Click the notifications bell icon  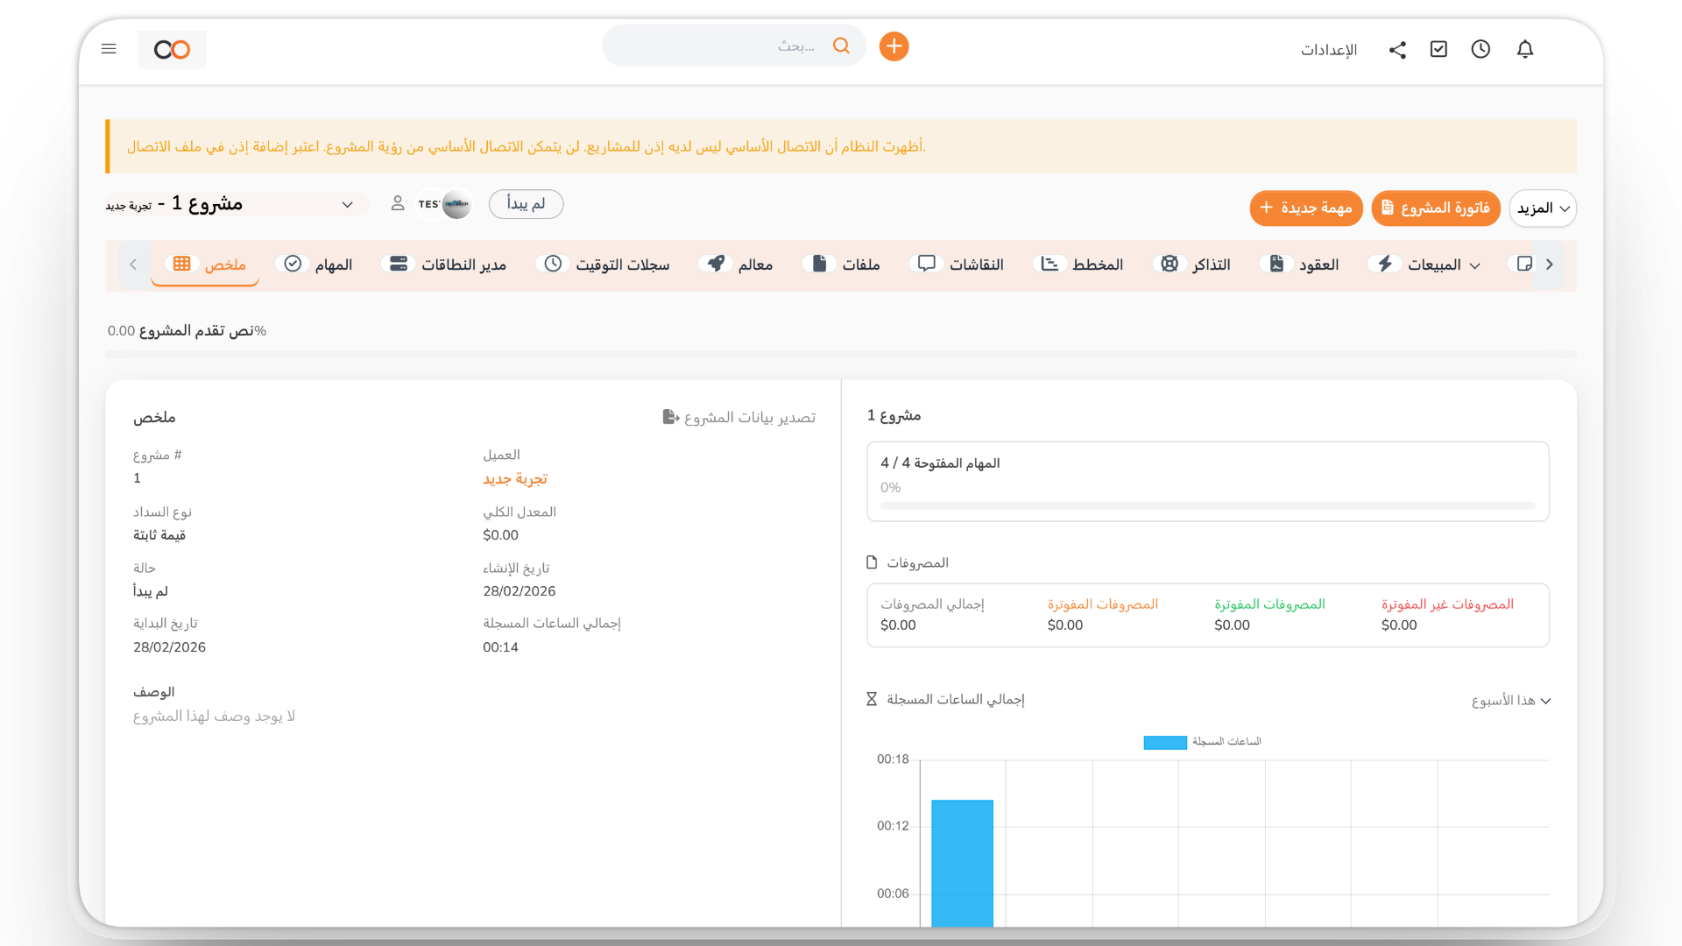pos(1524,50)
